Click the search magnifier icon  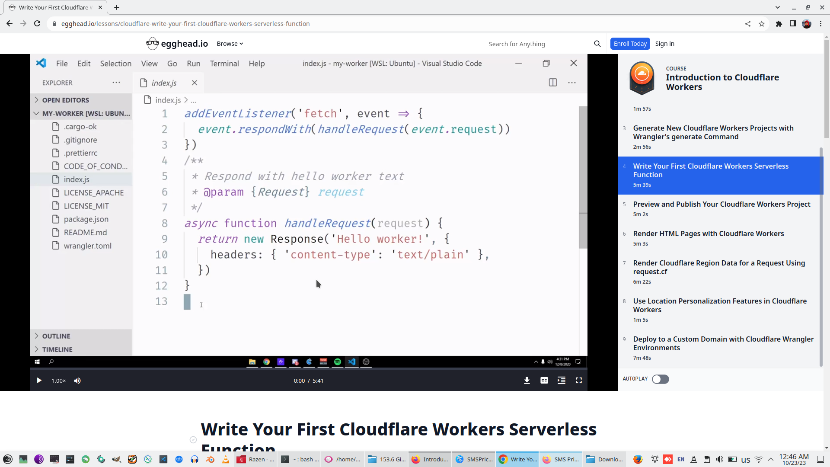597,44
